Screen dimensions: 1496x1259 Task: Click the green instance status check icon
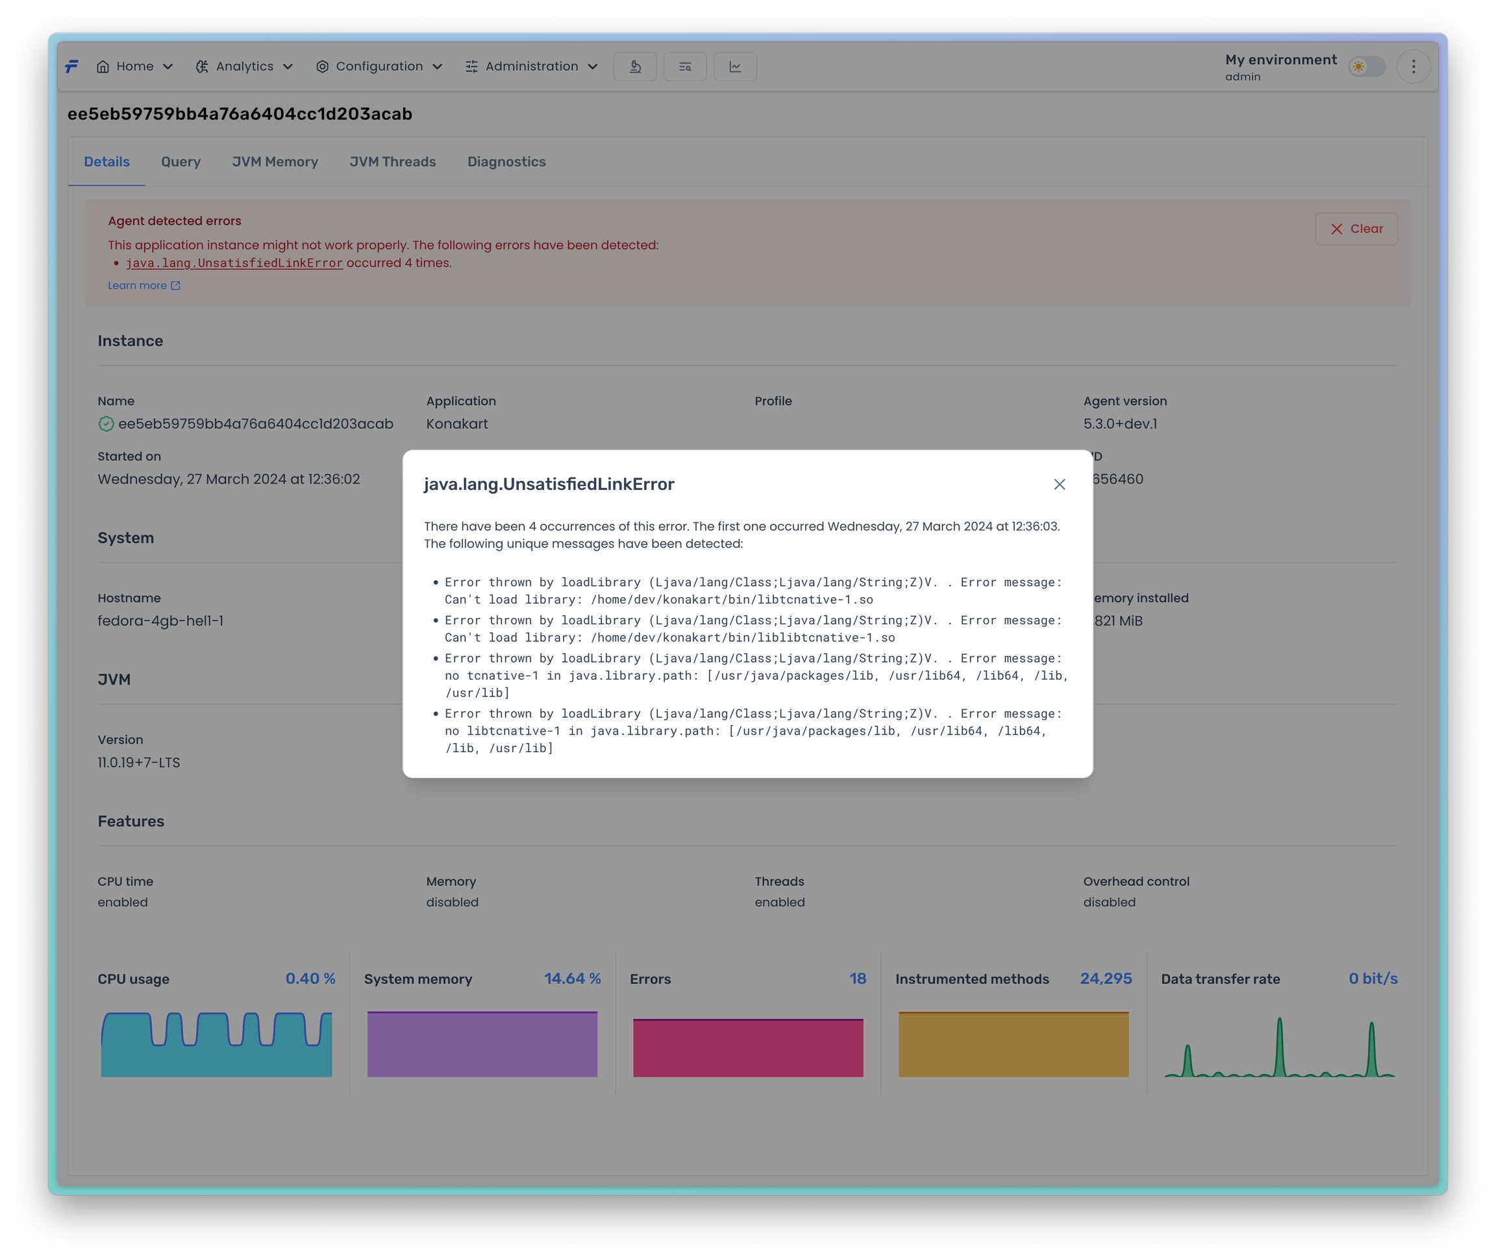pos(106,424)
